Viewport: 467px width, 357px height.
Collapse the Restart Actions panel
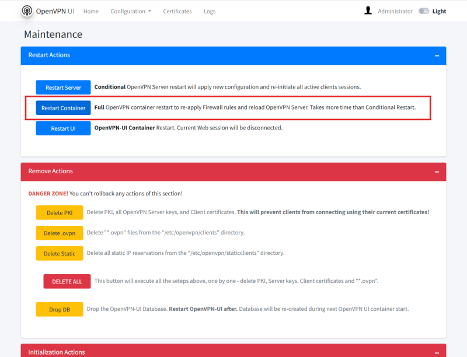[437, 55]
